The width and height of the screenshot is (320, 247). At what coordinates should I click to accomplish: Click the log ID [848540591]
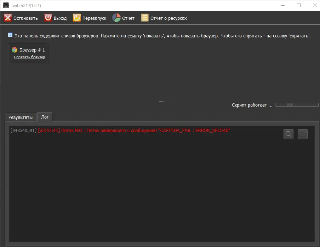[23, 131]
